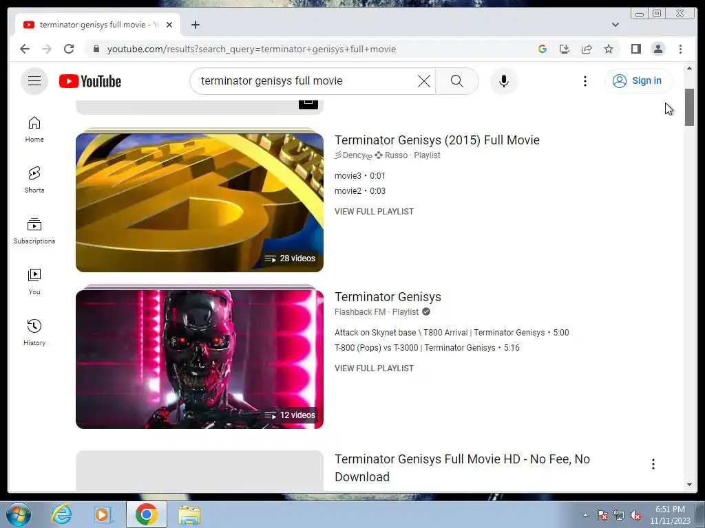Open Terminator Genisys (2015) Full Movie title
This screenshot has width=705, height=528.
pos(436,140)
